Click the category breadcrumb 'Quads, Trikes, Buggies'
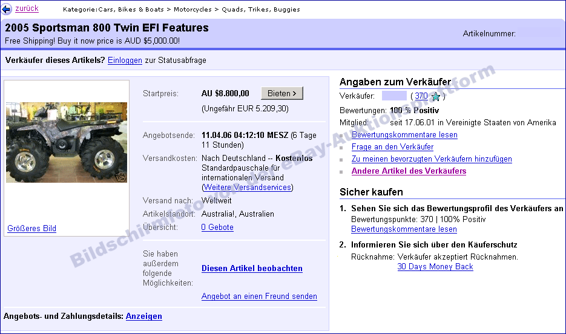The width and height of the screenshot is (566, 334). click(261, 9)
